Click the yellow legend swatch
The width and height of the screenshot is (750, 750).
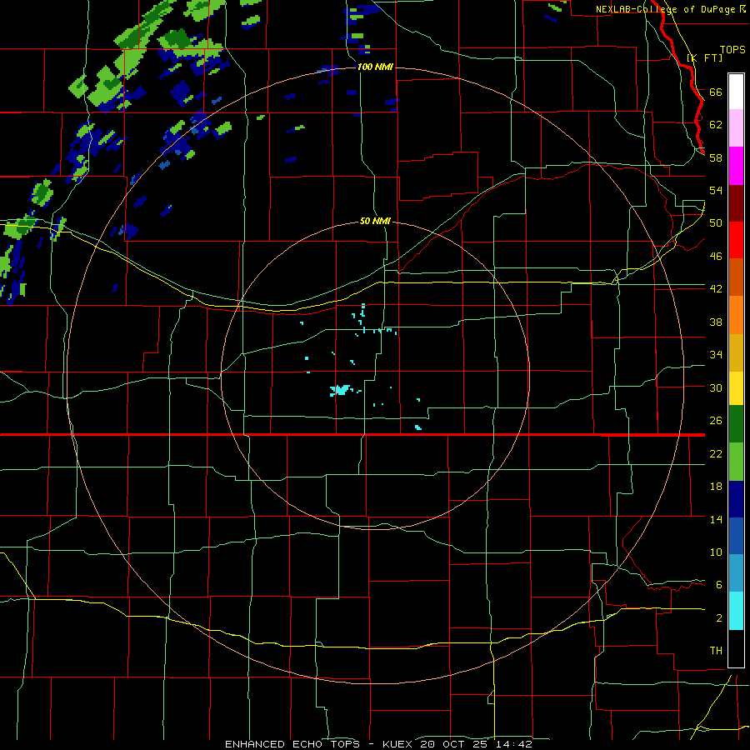coord(736,388)
